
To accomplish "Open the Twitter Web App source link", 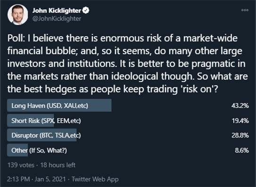I will pyautogui.click(x=95, y=179).
